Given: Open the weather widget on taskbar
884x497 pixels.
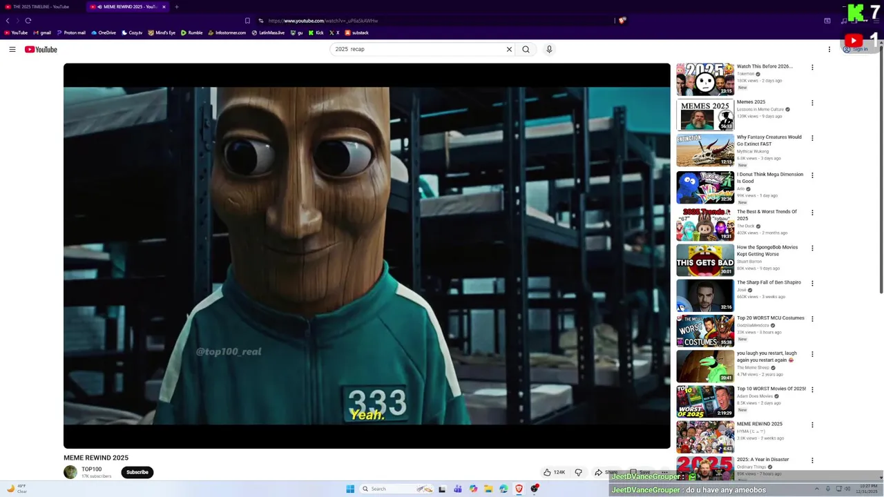Looking at the screenshot, I should click(17, 489).
